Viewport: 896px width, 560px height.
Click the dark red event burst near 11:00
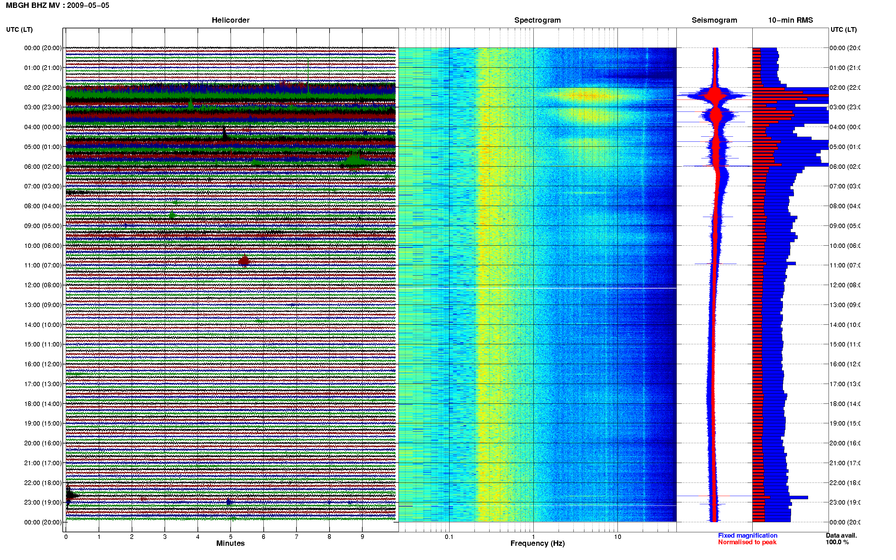244,261
